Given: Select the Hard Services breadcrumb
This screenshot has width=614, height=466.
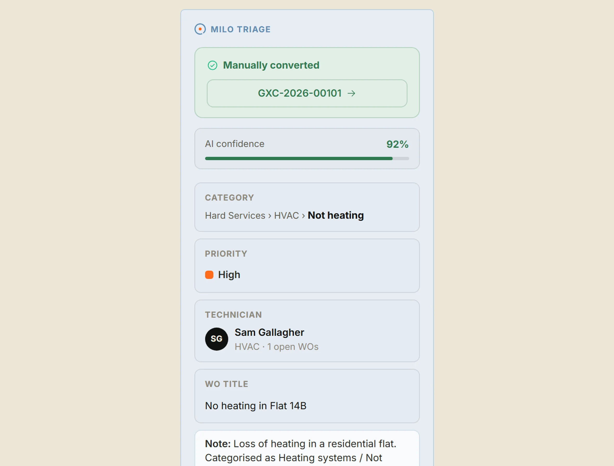Looking at the screenshot, I should coord(235,216).
